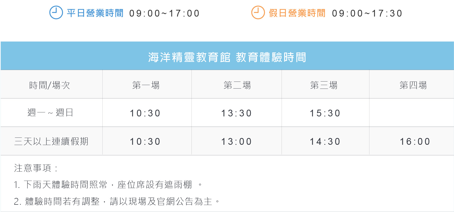Click the 海洋精靈教育館 table title banner
Screen dimensions: 454x212
227,57
